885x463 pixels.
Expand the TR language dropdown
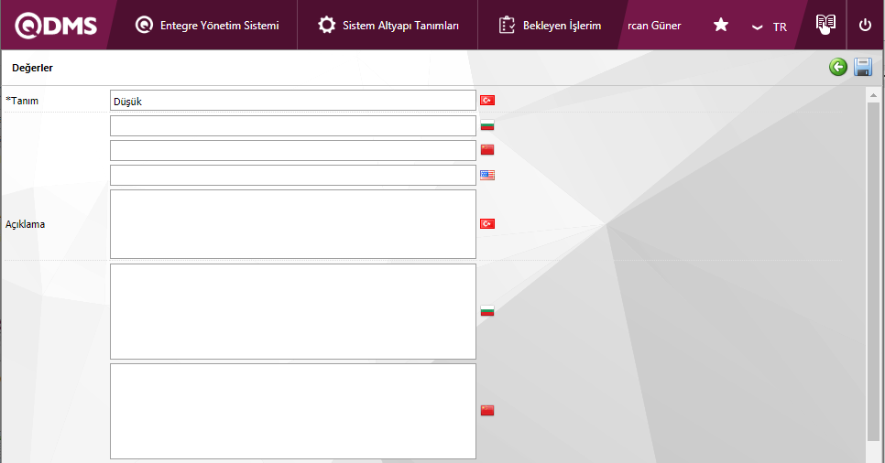[x=770, y=27]
